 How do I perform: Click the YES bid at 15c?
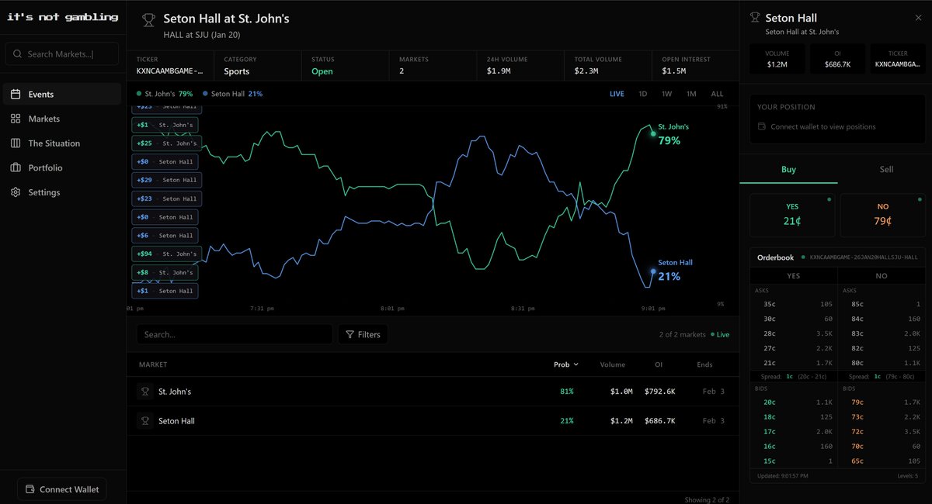point(794,461)
